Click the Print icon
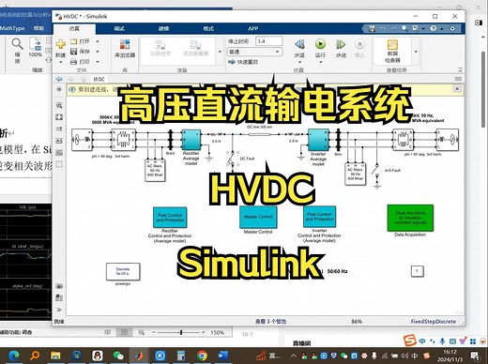 73,62
